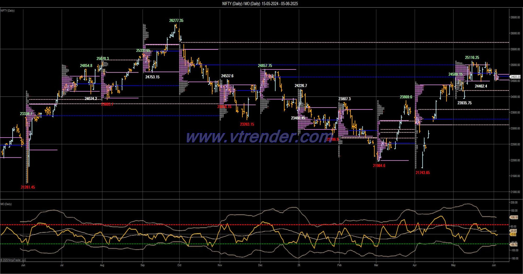Viewport: 523px width, 274px height.
Task: Click the 21964.6 red low label
Action: click(x=379, y=166)
